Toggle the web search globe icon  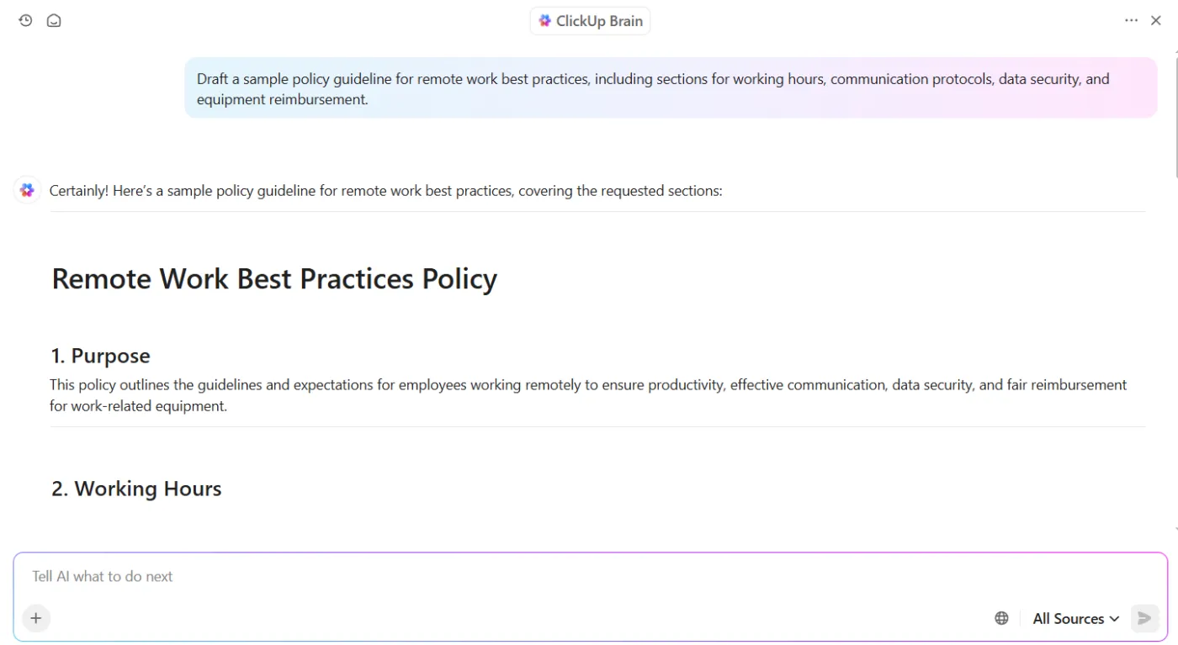tap(1001, 618)
